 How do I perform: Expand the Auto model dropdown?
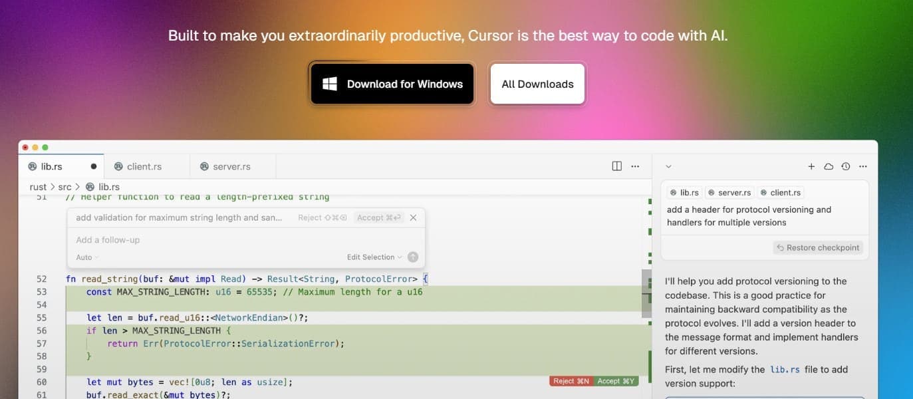(87, 257)
